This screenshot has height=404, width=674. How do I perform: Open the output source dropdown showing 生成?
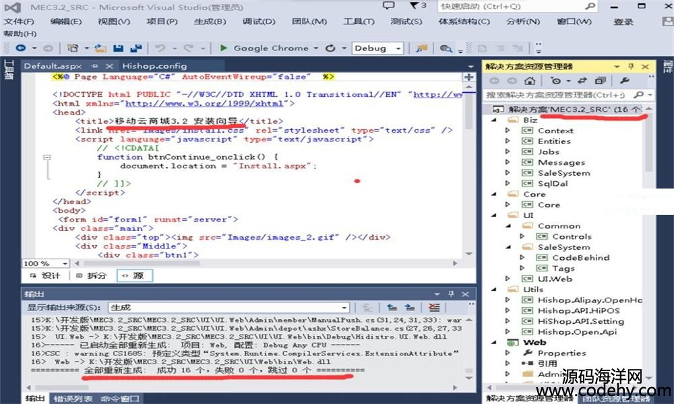[x=344, y=308]
